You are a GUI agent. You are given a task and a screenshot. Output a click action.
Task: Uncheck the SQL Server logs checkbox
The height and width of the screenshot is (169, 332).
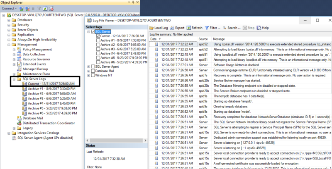click(93, 32)
